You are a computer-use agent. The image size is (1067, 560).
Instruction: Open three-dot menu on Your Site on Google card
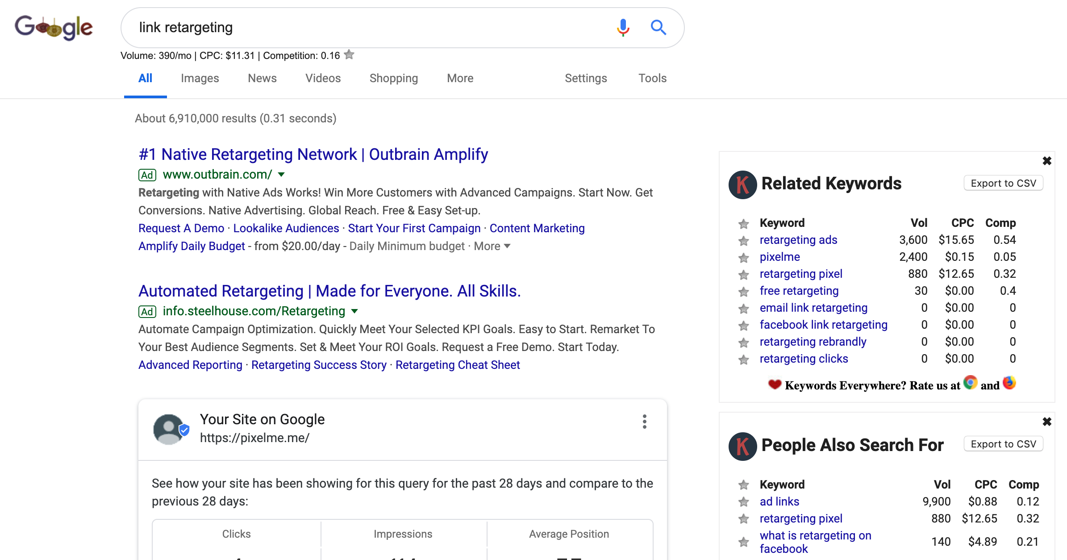click(x=644, y=421)
